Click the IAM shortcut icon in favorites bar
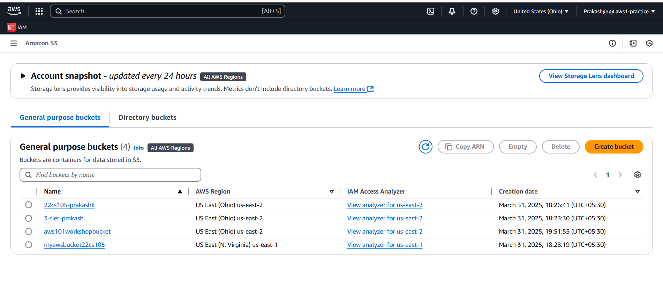The image size is (663, 306). click(11, 27)
